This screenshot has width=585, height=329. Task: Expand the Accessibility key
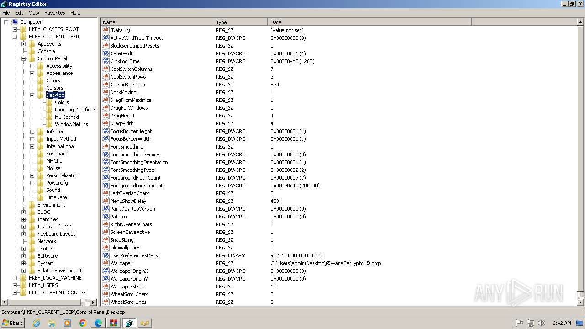coord(32,66)
